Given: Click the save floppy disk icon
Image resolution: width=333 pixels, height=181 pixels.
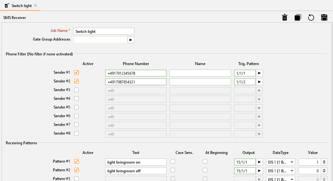Looking at the screenshot, I should click(324, 17).
